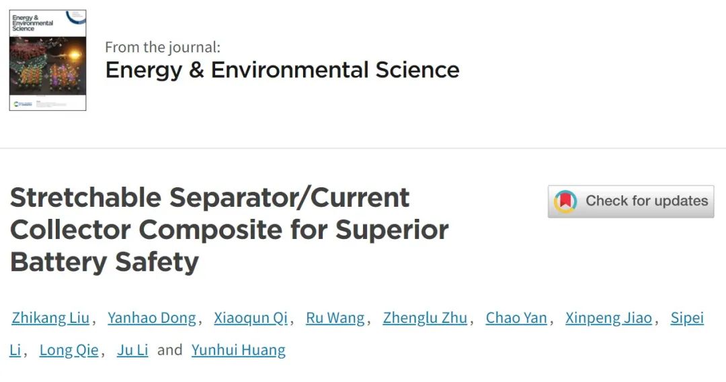This screenshot has width=726, height=382.
Task: Select the Chao Yan author link
Action: click(516, 318)
